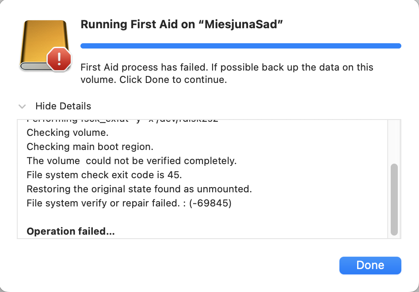The height and width of the screenshot is (292, 419).
Task: Click the "Running First Aid on MiesjunaSad" title
Action: [x=182, y=25]
